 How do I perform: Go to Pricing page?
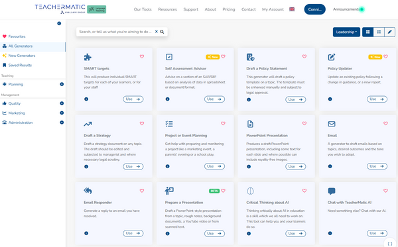[229, 9]
